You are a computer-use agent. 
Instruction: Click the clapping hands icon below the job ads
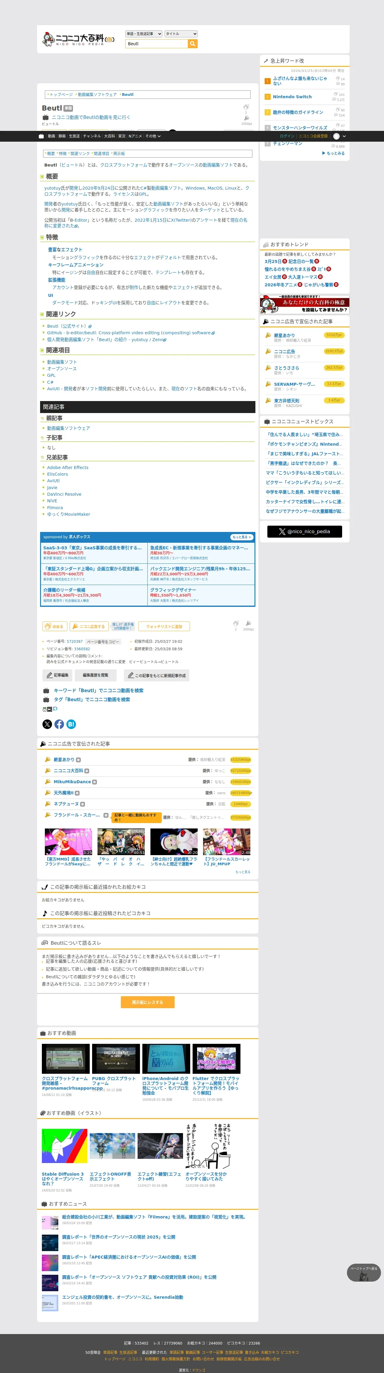(236, 623)
